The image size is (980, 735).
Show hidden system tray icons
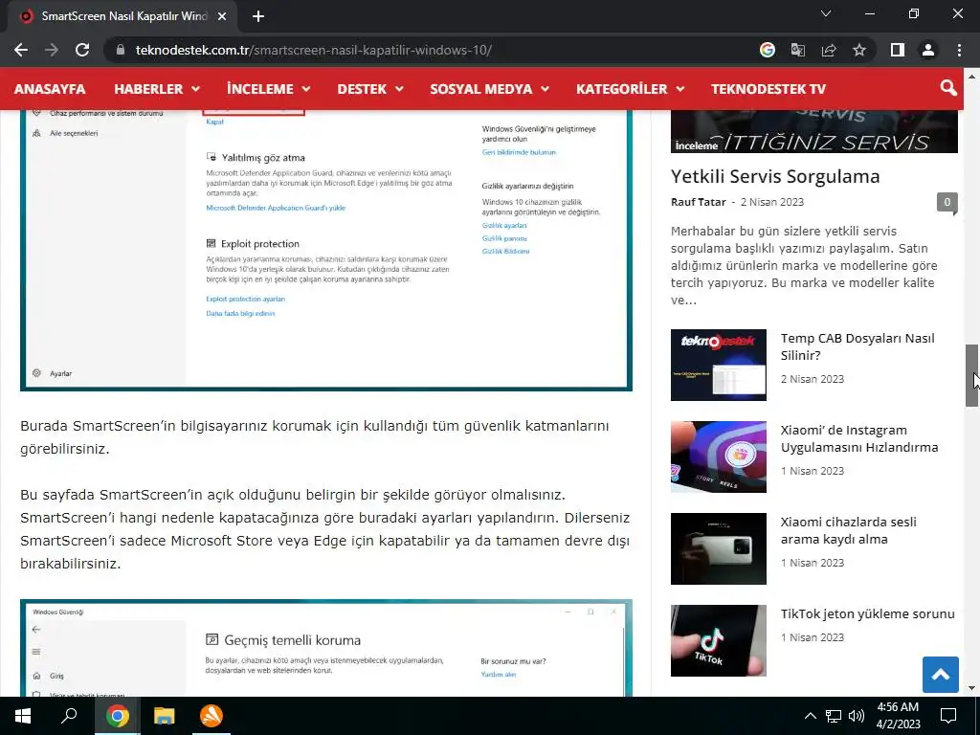coord(810,716)
